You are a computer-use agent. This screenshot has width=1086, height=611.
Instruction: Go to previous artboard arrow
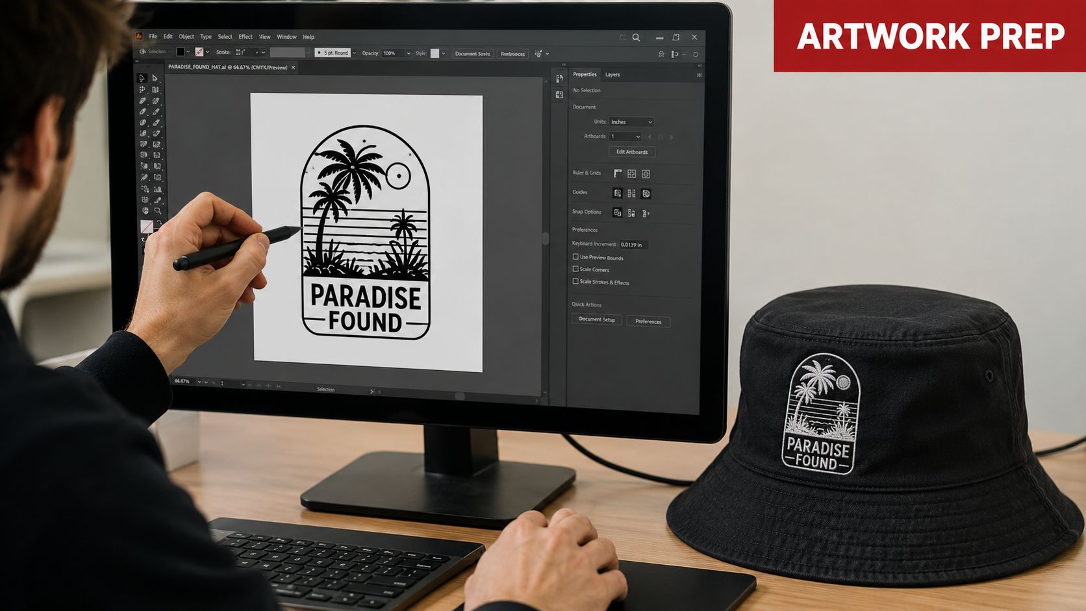point(650,137)
